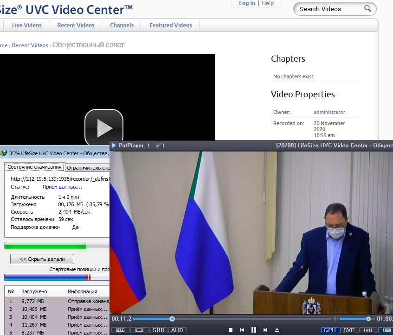Toggle the playlist panel button in PotPlayer controls
Viewport: 393px width, 335px height.
point(386,330)
